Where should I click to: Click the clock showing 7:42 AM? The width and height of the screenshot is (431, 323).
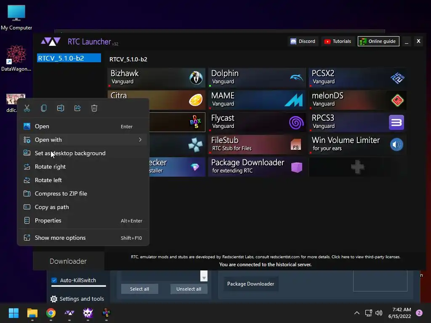[402, 310]
